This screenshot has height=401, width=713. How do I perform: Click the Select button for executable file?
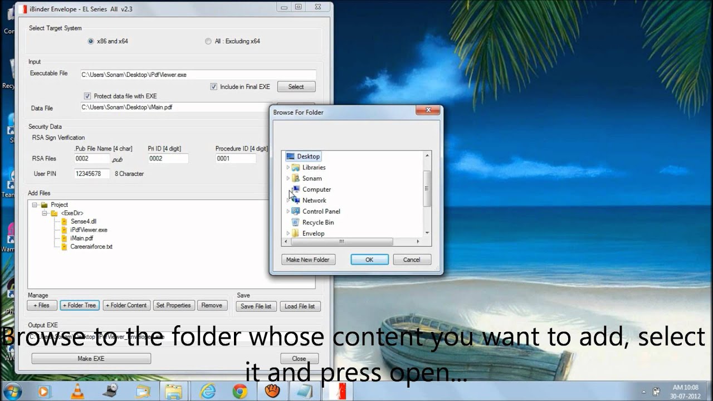coord(296,87)
